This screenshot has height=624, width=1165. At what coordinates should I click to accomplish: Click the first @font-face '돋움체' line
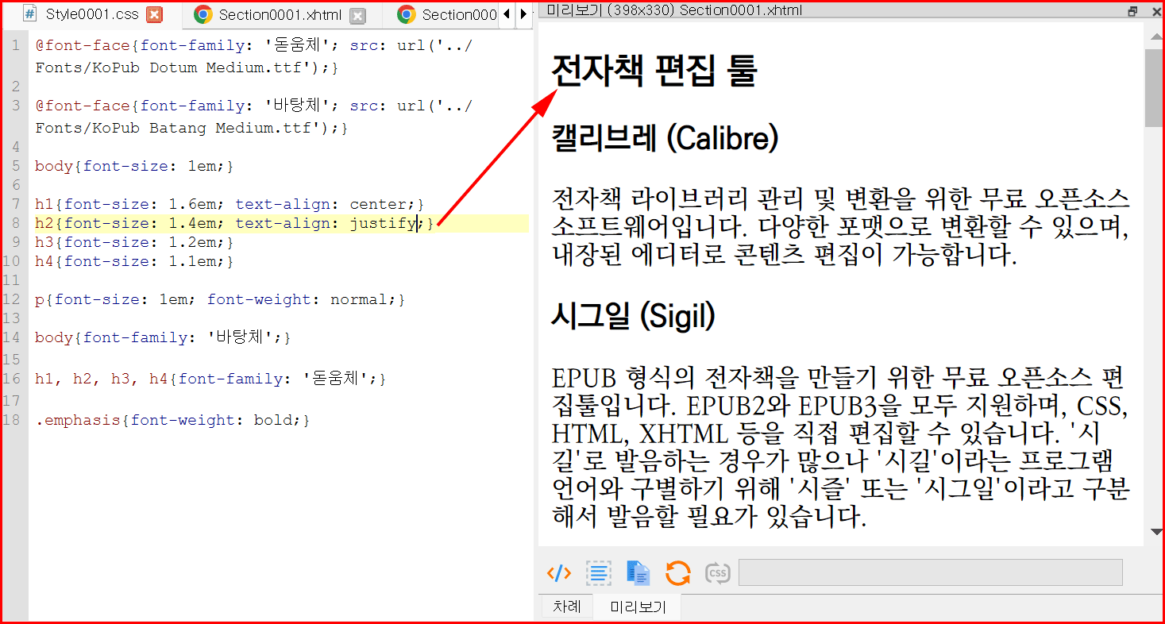254,46
